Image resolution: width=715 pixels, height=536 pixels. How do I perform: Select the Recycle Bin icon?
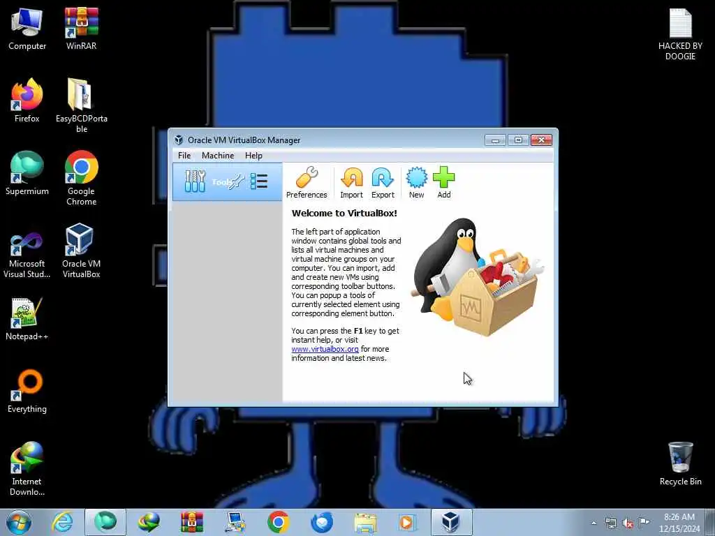click(680, 464)
